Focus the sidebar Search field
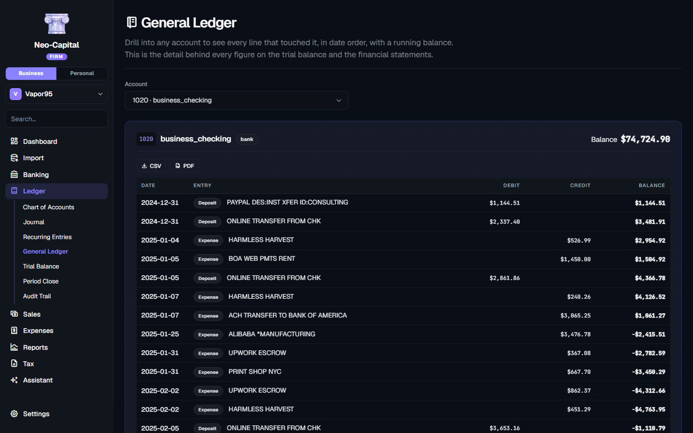The width and height of the screenshot is (693, 433). [x=56, y=119]
